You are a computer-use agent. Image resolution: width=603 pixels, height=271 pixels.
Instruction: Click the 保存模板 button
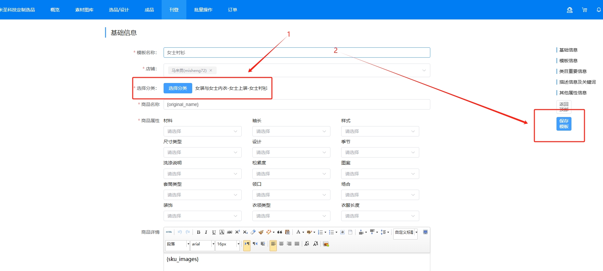[x=564, y=124]
